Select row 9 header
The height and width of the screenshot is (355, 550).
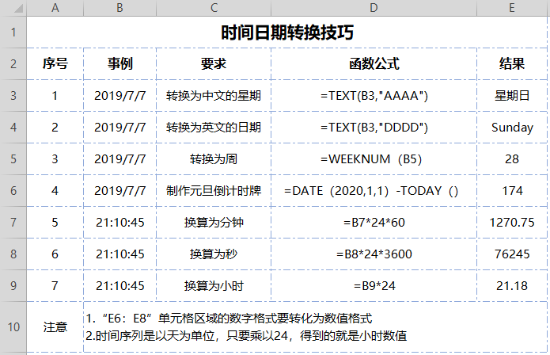(13, 285)
